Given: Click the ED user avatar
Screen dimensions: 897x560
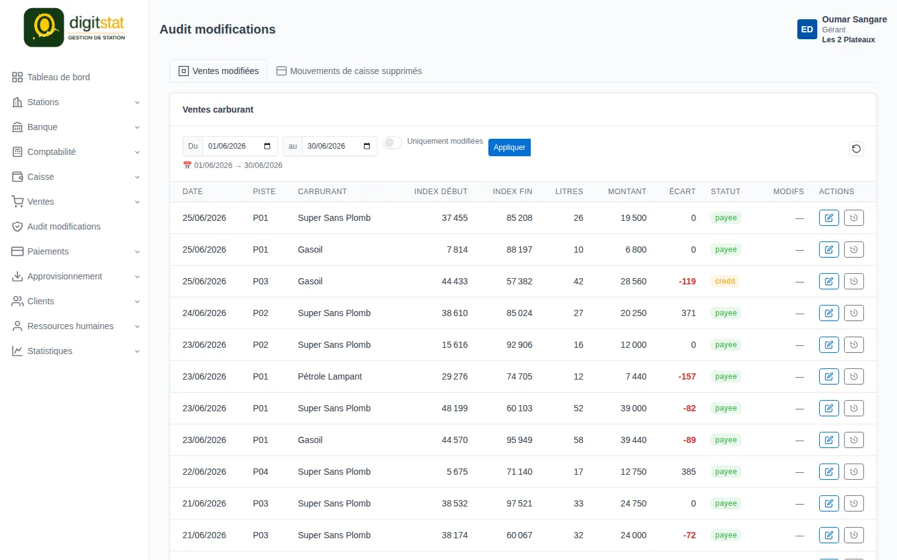Looking at the screenshot, I should tap(807, 29).
